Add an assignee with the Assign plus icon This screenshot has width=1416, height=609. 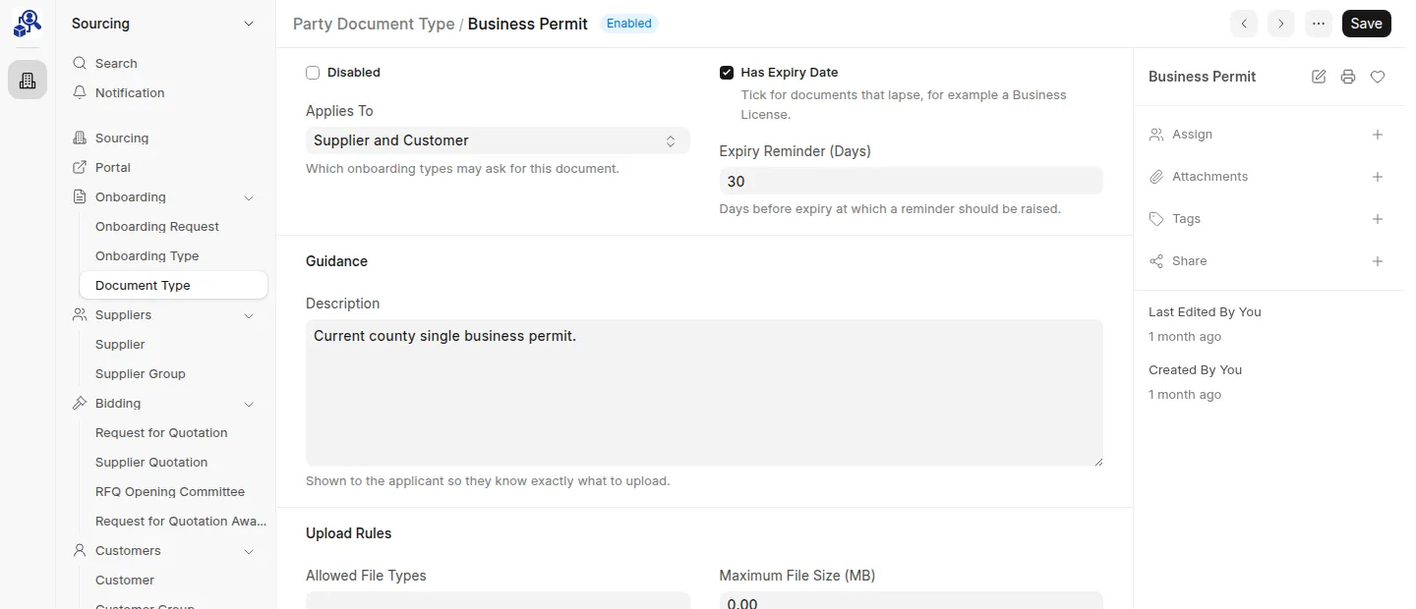(x=1378, y=135)
